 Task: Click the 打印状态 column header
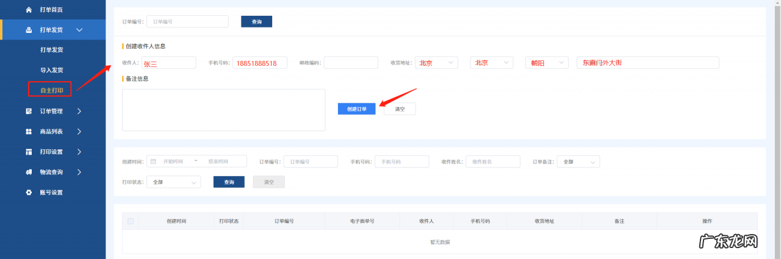tap(229, 221)
